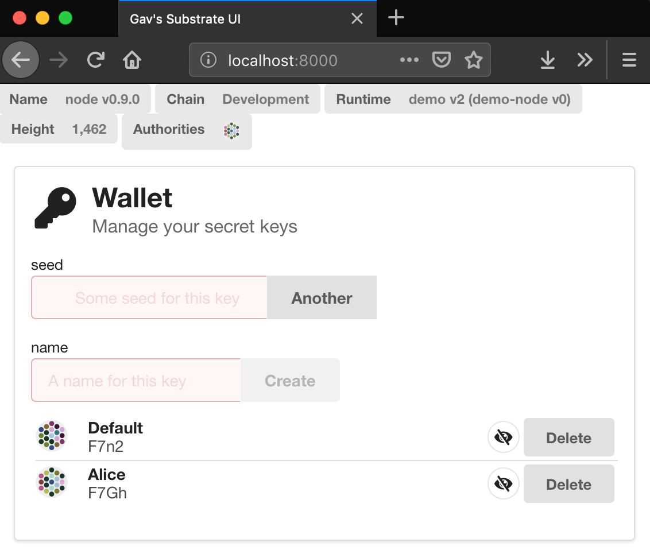Click the F7n2 address text
Viewport: 650px width, 550px height.
coord(106,447)
